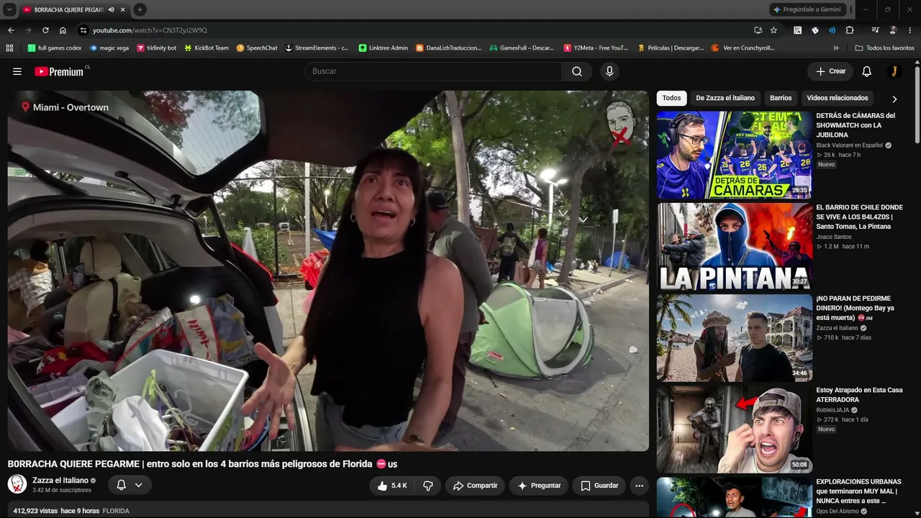This screenshot has height=518, width=921.
Task: Open the YouTube guide hamburger menu
Action: 17,71
